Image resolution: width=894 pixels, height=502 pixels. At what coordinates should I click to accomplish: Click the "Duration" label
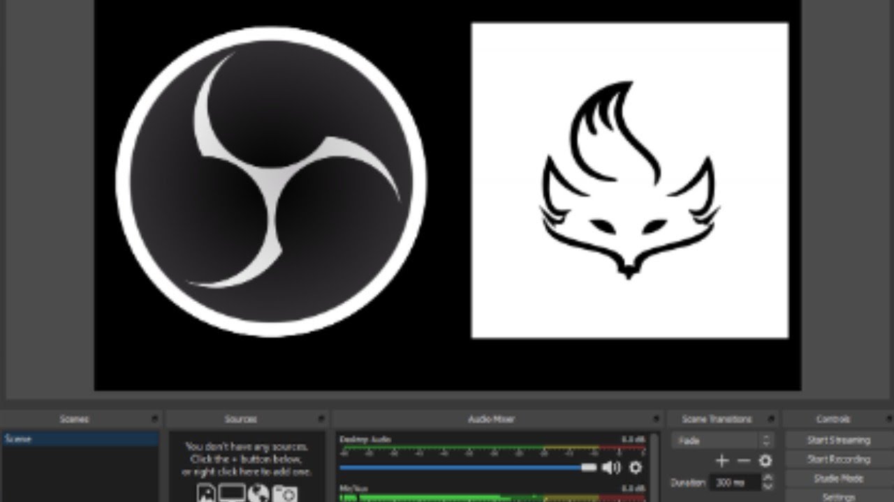tap(688, 482)
